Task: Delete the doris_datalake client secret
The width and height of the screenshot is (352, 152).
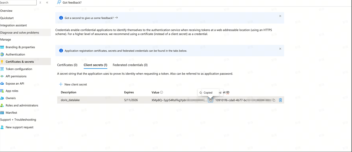Action: (x=280, y=100)
